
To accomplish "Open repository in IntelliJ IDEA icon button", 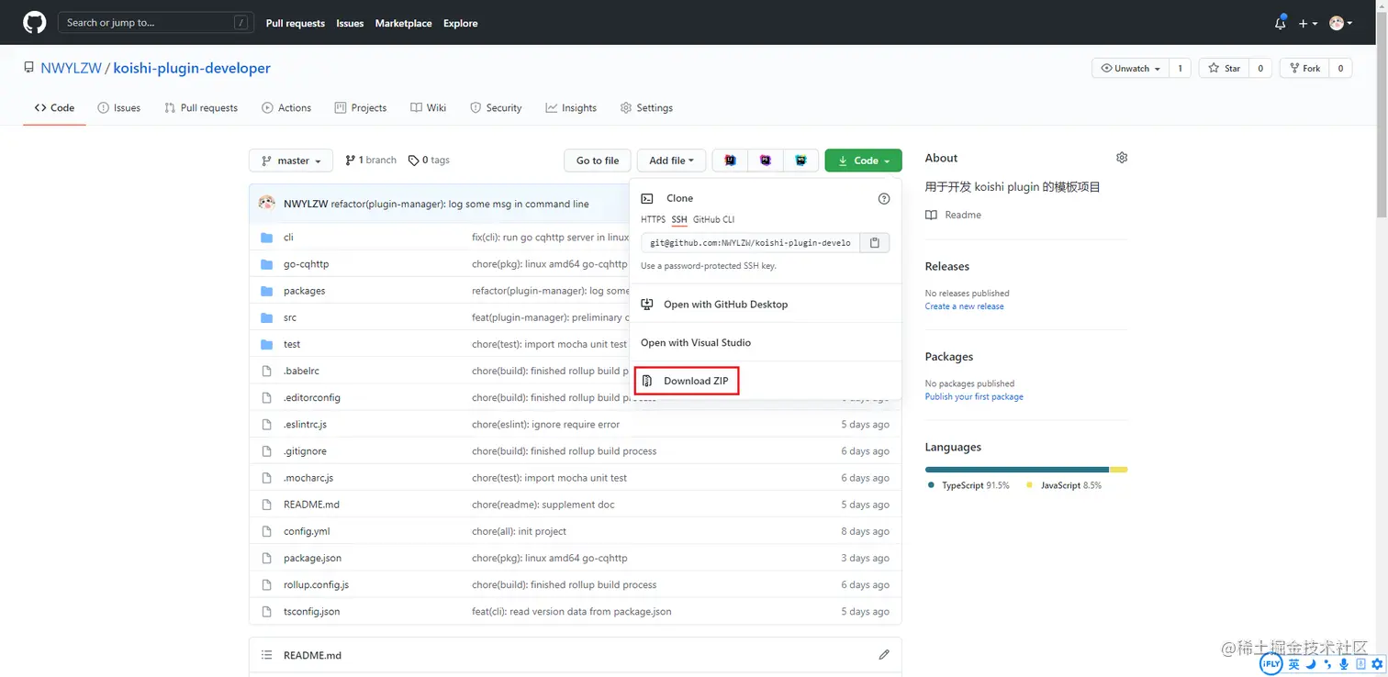I will pyautogui.click(x=730, y=161).
